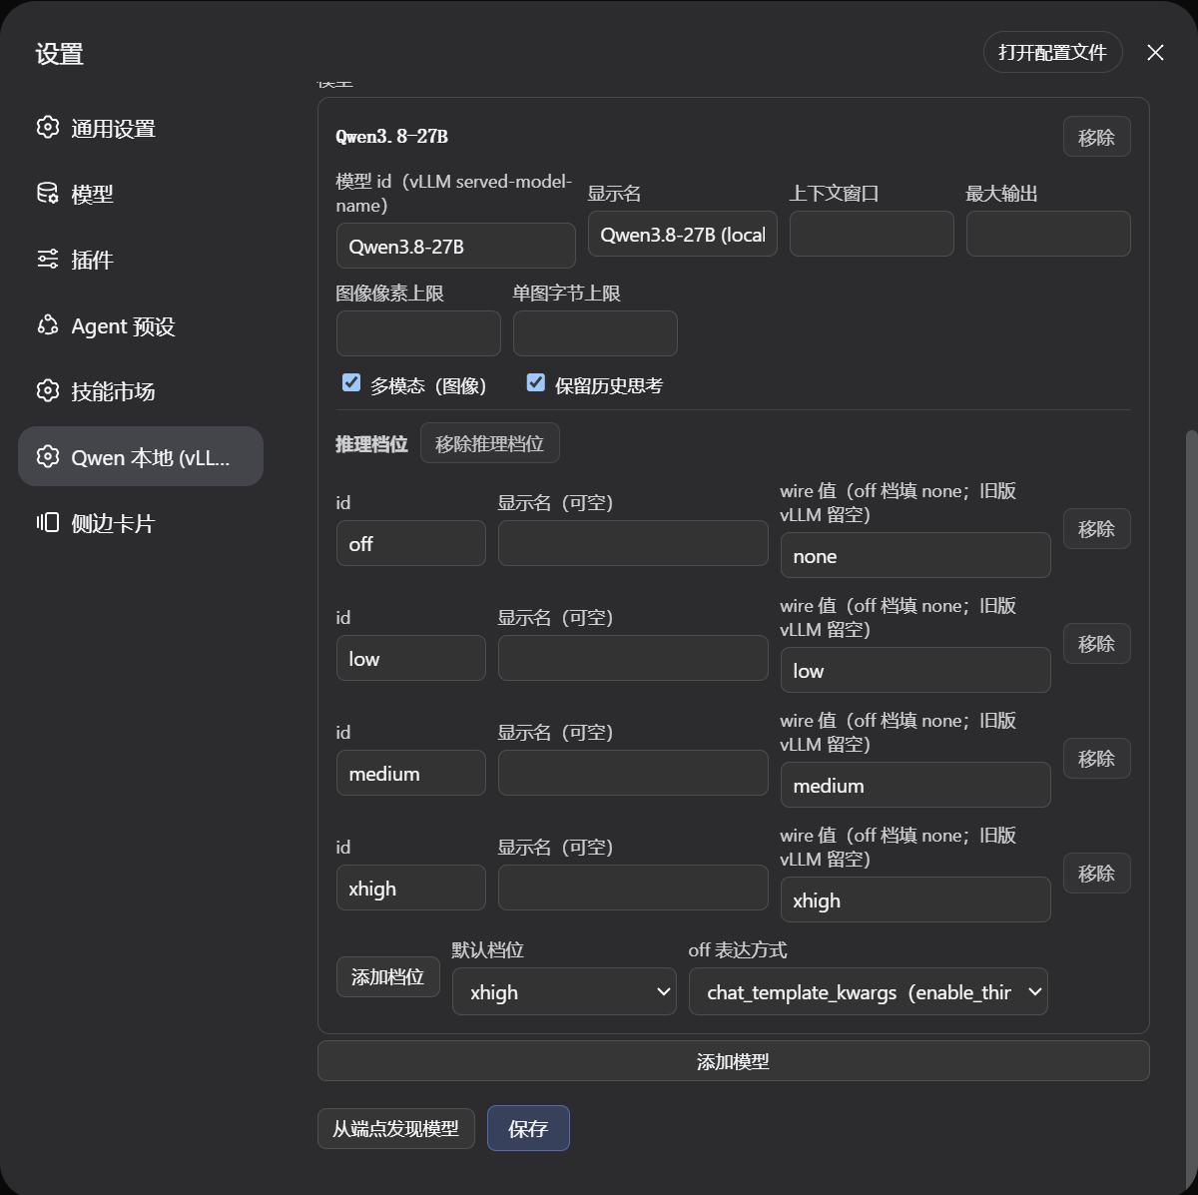Screen dimensions: 1198x1195
Task: Click the Agent 预设 icon
Action: coord(48,325)
